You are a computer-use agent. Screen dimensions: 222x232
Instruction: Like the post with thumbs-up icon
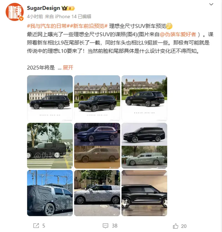(175, 226)
